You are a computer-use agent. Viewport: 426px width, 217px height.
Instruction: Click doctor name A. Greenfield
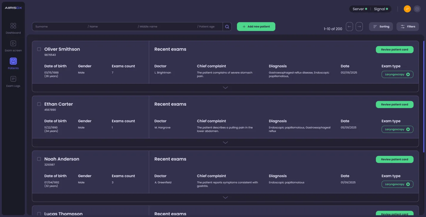click(x=163, y=182)
